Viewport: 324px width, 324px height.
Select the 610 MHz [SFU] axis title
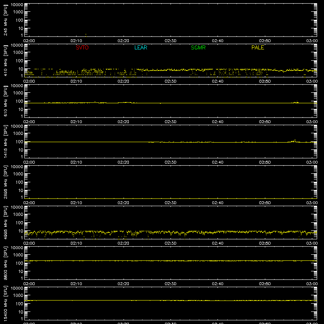[x=5, y=101]
